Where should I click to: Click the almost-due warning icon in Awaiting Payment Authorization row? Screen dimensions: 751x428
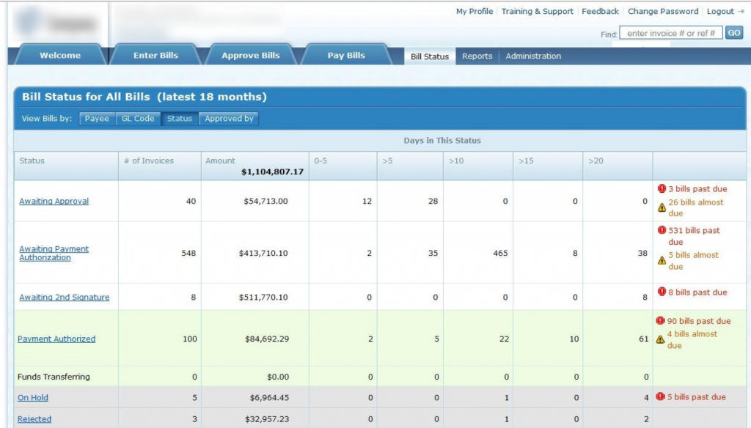662,259
